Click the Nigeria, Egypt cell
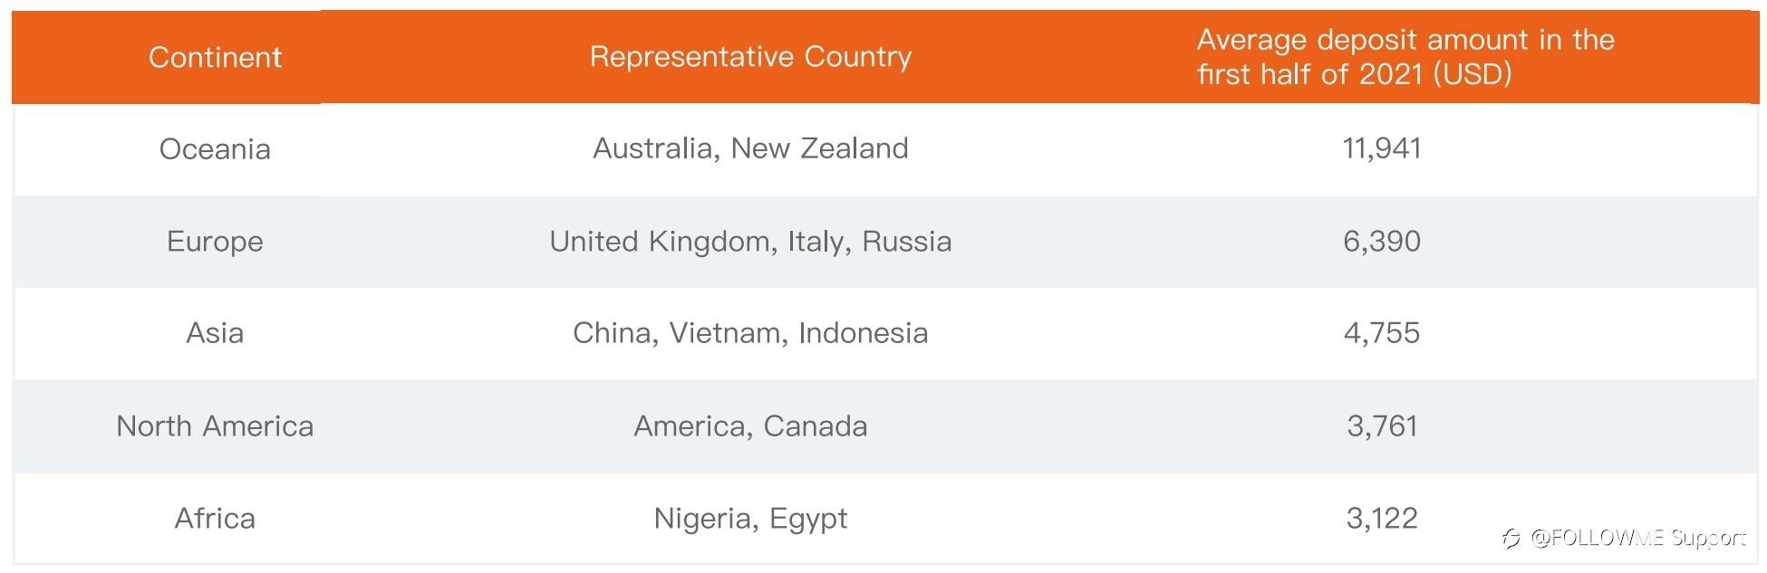This screenshot has width=1767, height=573. 750,519
